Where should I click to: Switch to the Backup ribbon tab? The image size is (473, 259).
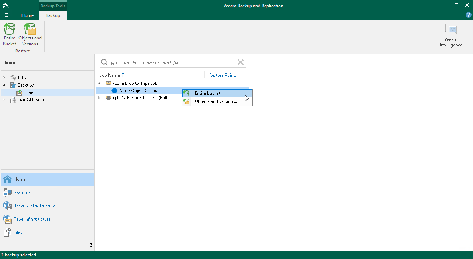[x=52, y=15]
